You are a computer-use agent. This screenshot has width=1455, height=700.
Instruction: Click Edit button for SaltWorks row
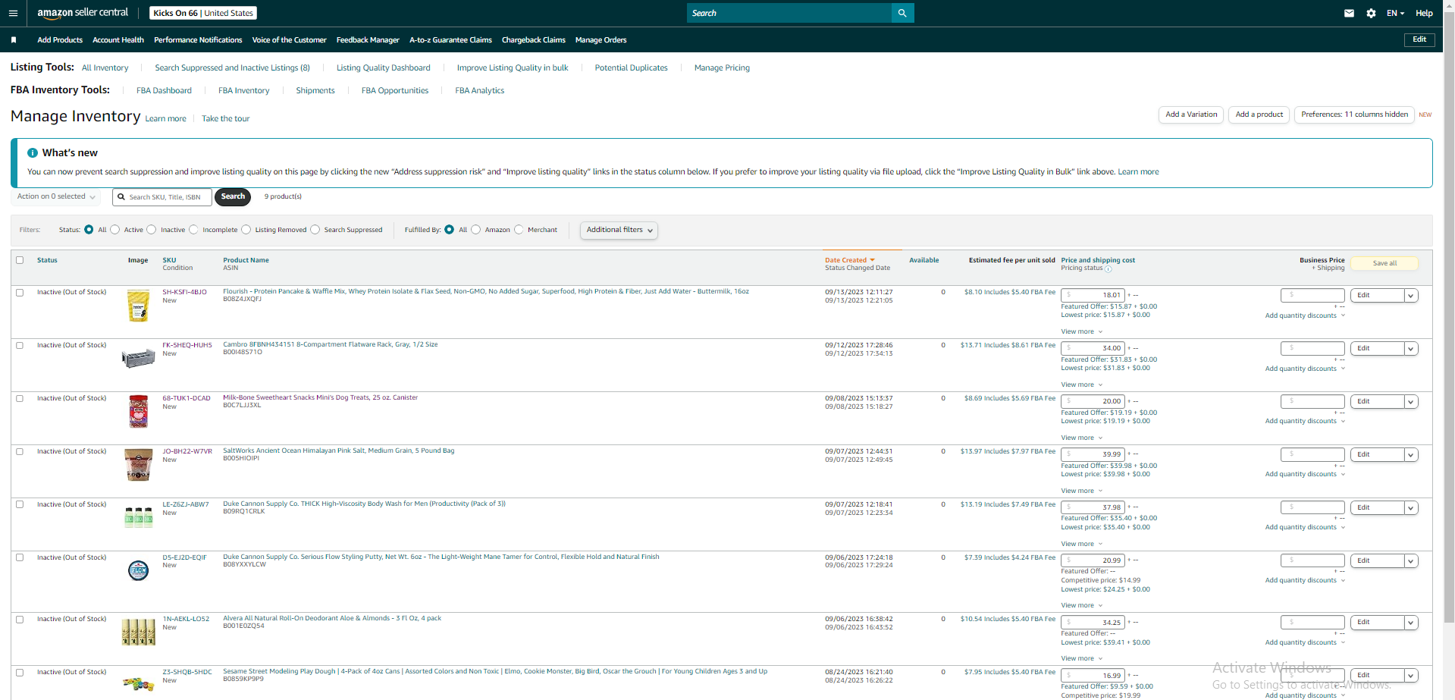coord(1377,454)
